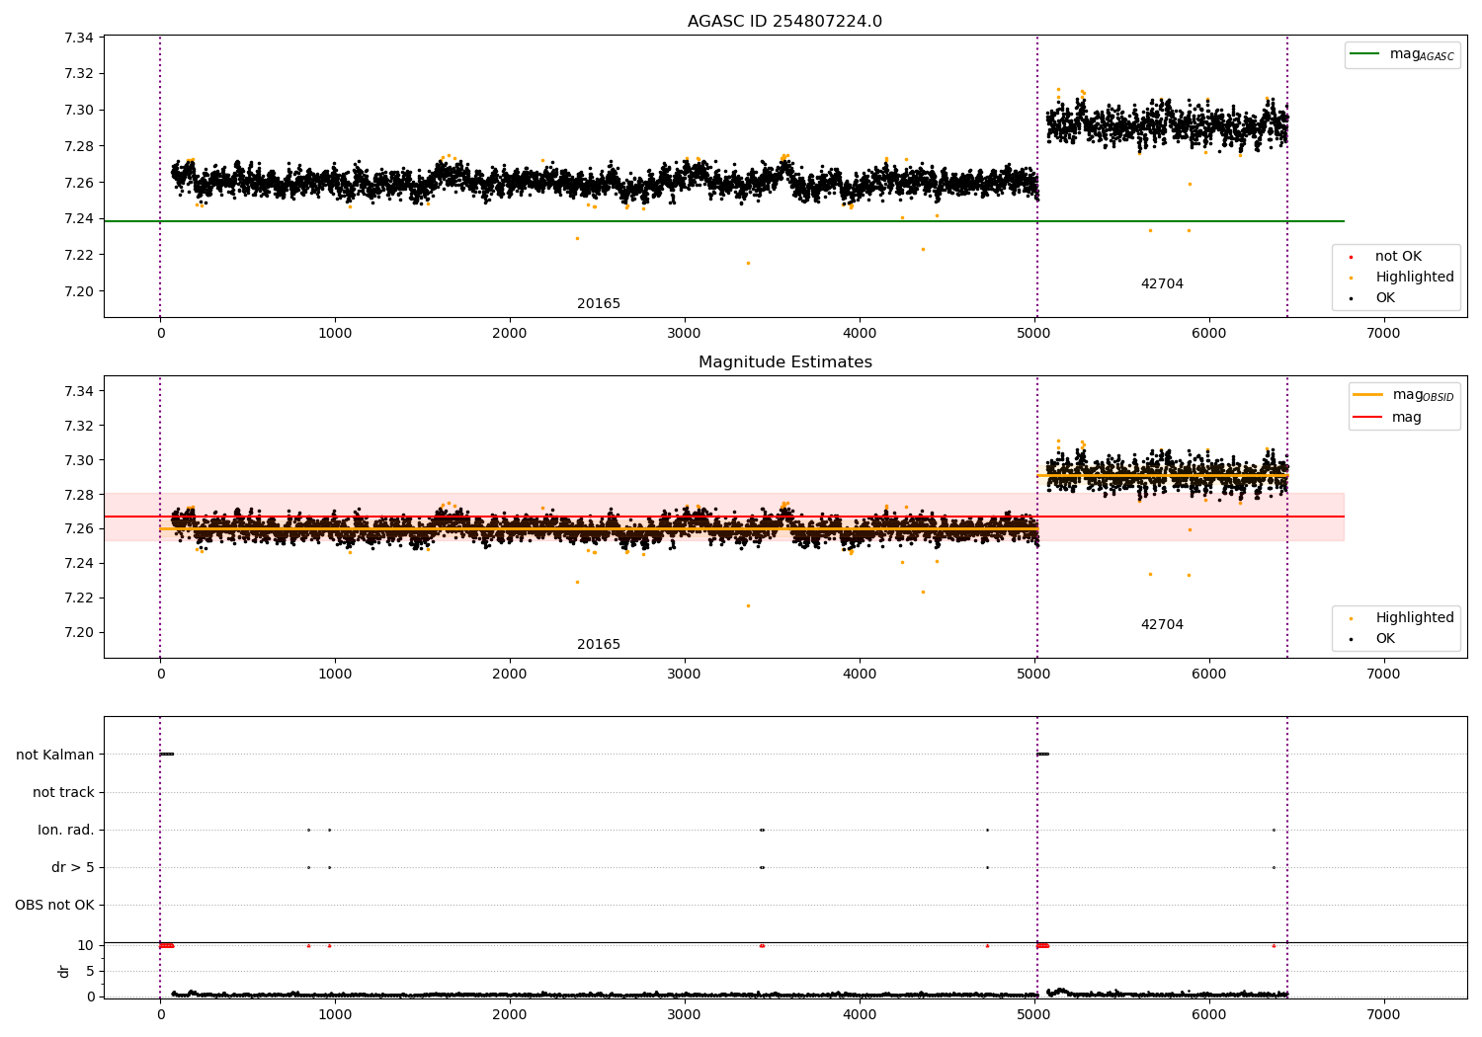1482x1037 pixels.
Task: Click the 7.30 y-tick in the middle plot
Action: [79, 460]
